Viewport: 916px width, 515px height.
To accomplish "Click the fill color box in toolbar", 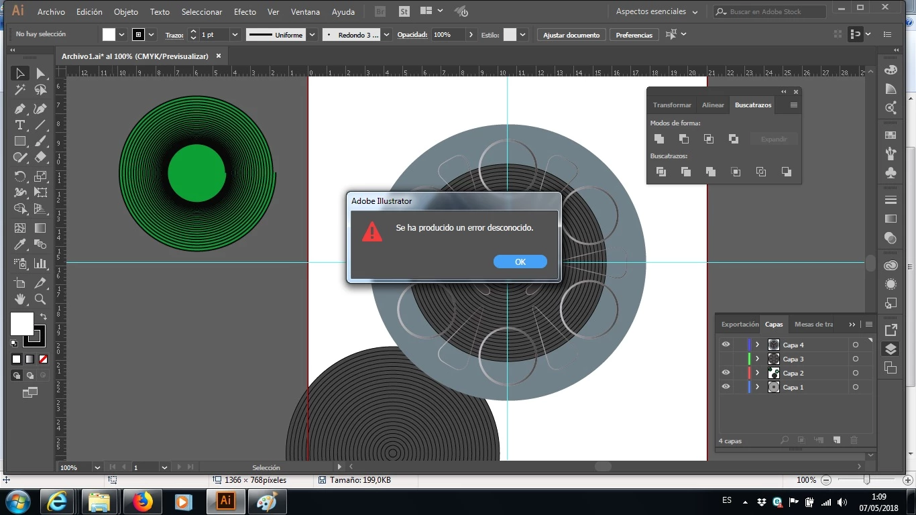I will 21,324.
